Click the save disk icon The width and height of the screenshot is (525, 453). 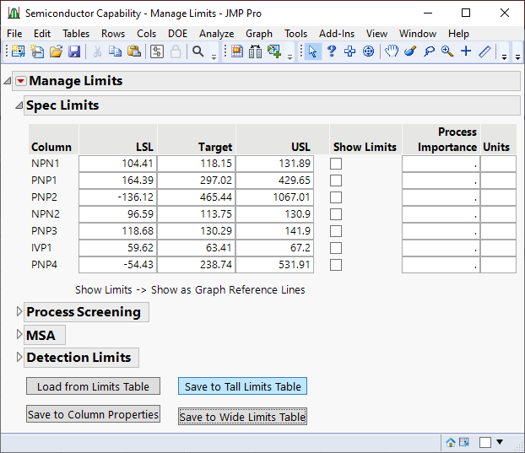tap(74, 51)
